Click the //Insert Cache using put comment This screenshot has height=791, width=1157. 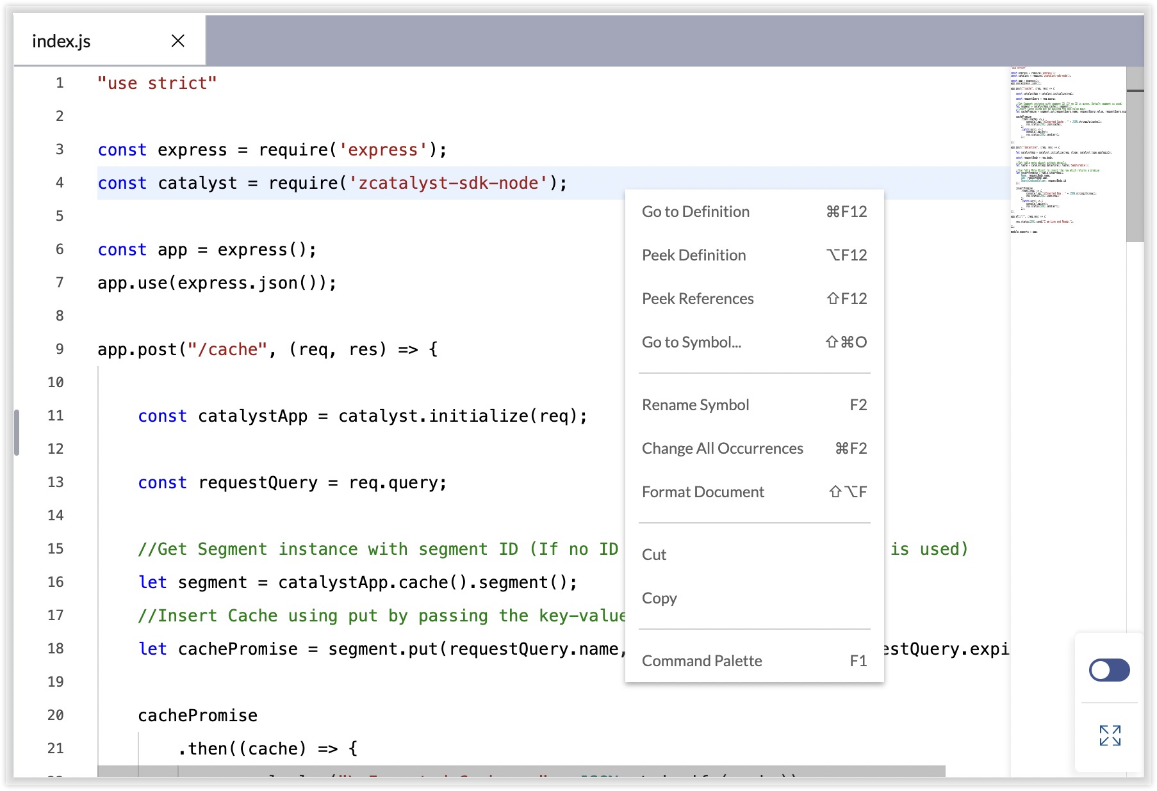tap(382, 616)
